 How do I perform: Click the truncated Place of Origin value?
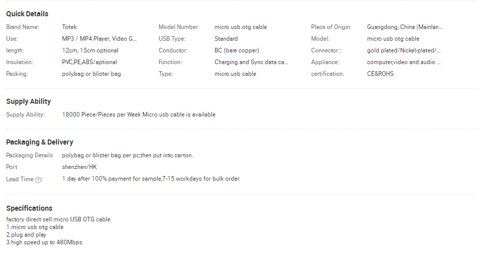pyautogui.click(x=405, y=27)
